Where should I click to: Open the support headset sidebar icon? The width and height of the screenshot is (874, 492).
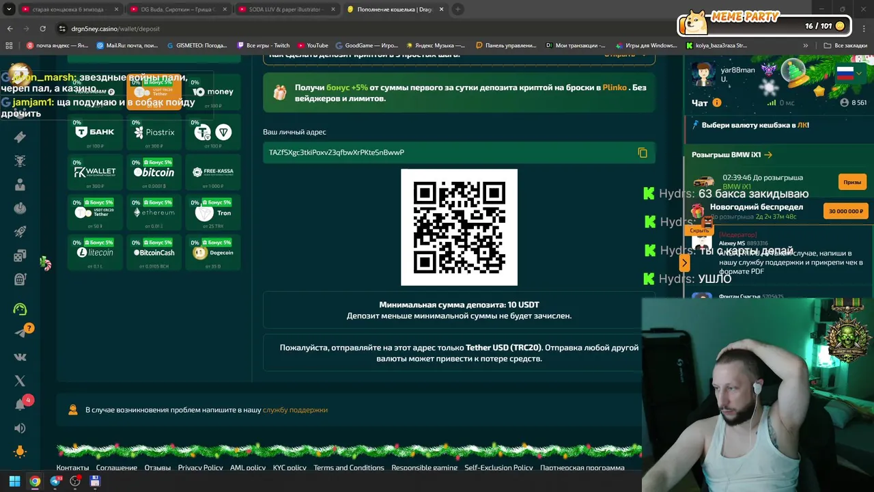(x=20, y=309)
